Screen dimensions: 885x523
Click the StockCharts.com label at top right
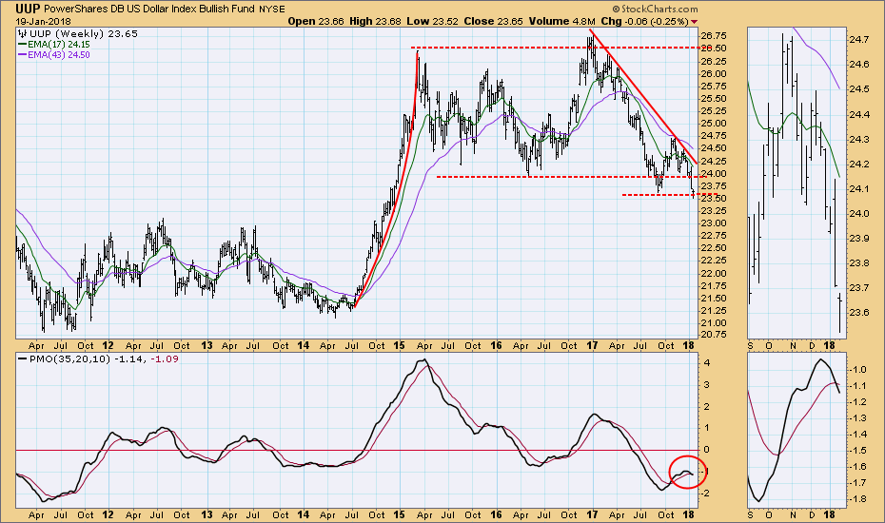pyautogui.click(x=655, y=9)
